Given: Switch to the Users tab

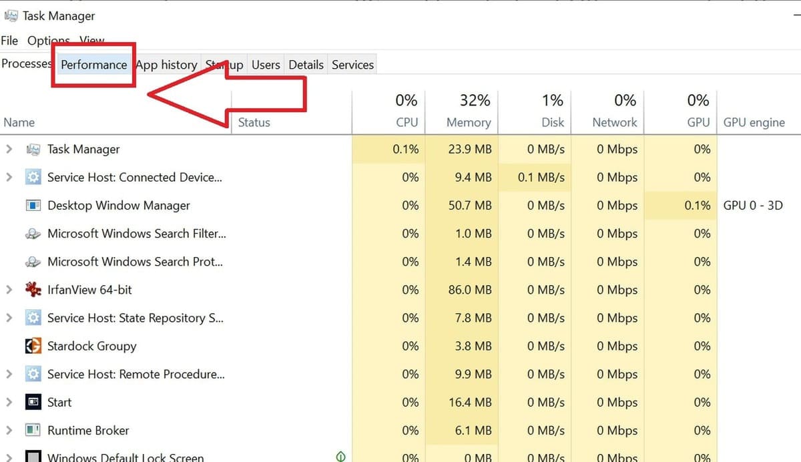Looking at the screenshot, I should tap(266, 65).
